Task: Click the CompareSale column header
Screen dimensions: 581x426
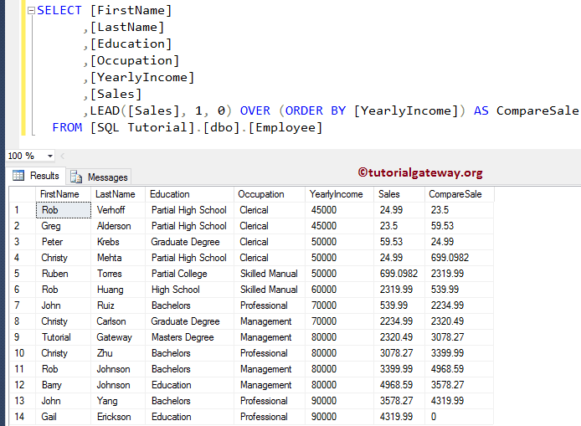Action: 459,194
